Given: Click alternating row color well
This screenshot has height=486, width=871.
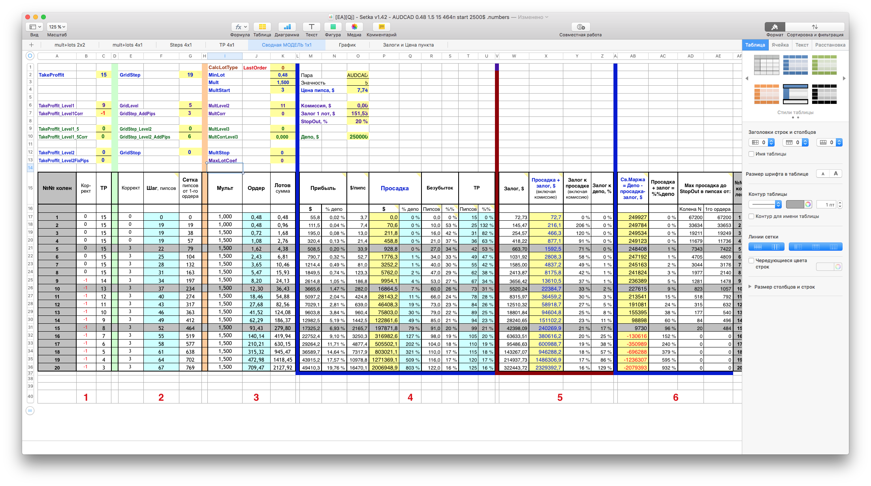Looking at the screenshot, I should coord(825,267).
